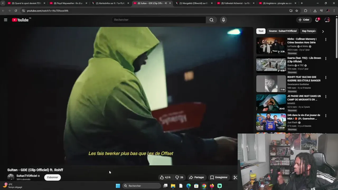Switch to Quand le sport devient tab

tap(26, 3)
